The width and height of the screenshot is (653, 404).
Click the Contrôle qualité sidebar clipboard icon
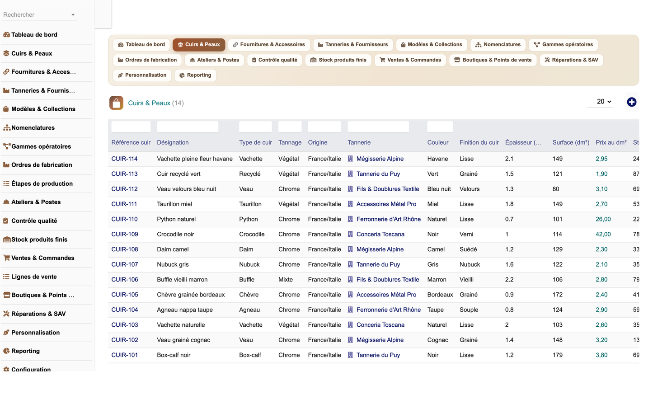click(6, 221)
